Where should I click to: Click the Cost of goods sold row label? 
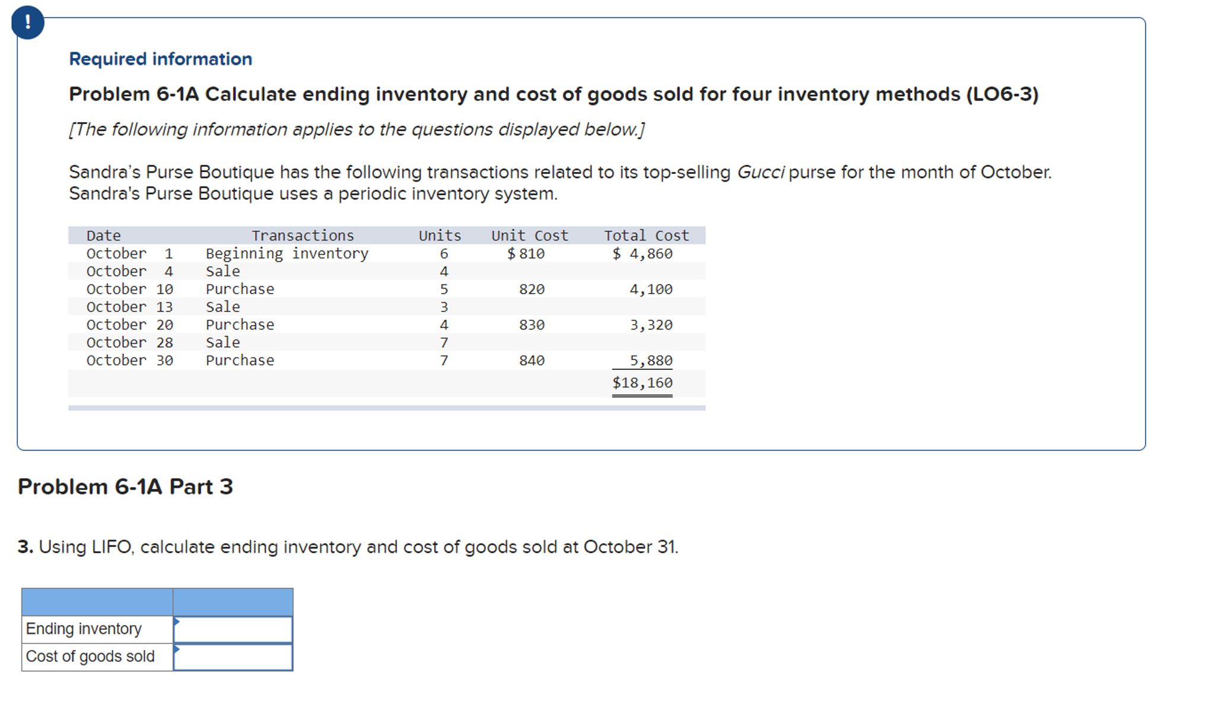(90, 656)
